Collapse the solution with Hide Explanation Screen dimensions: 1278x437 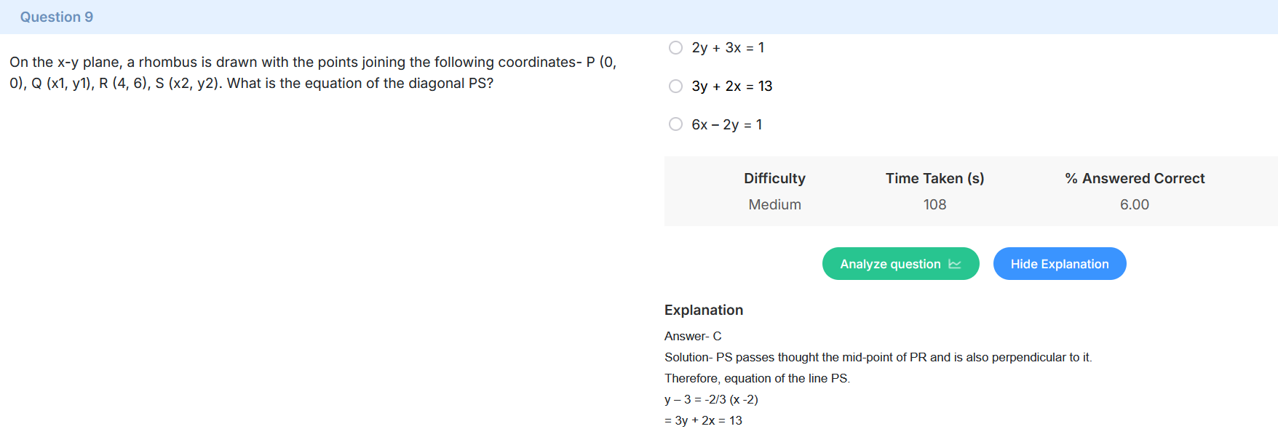pyautogui.click(x=1060, y=264)
